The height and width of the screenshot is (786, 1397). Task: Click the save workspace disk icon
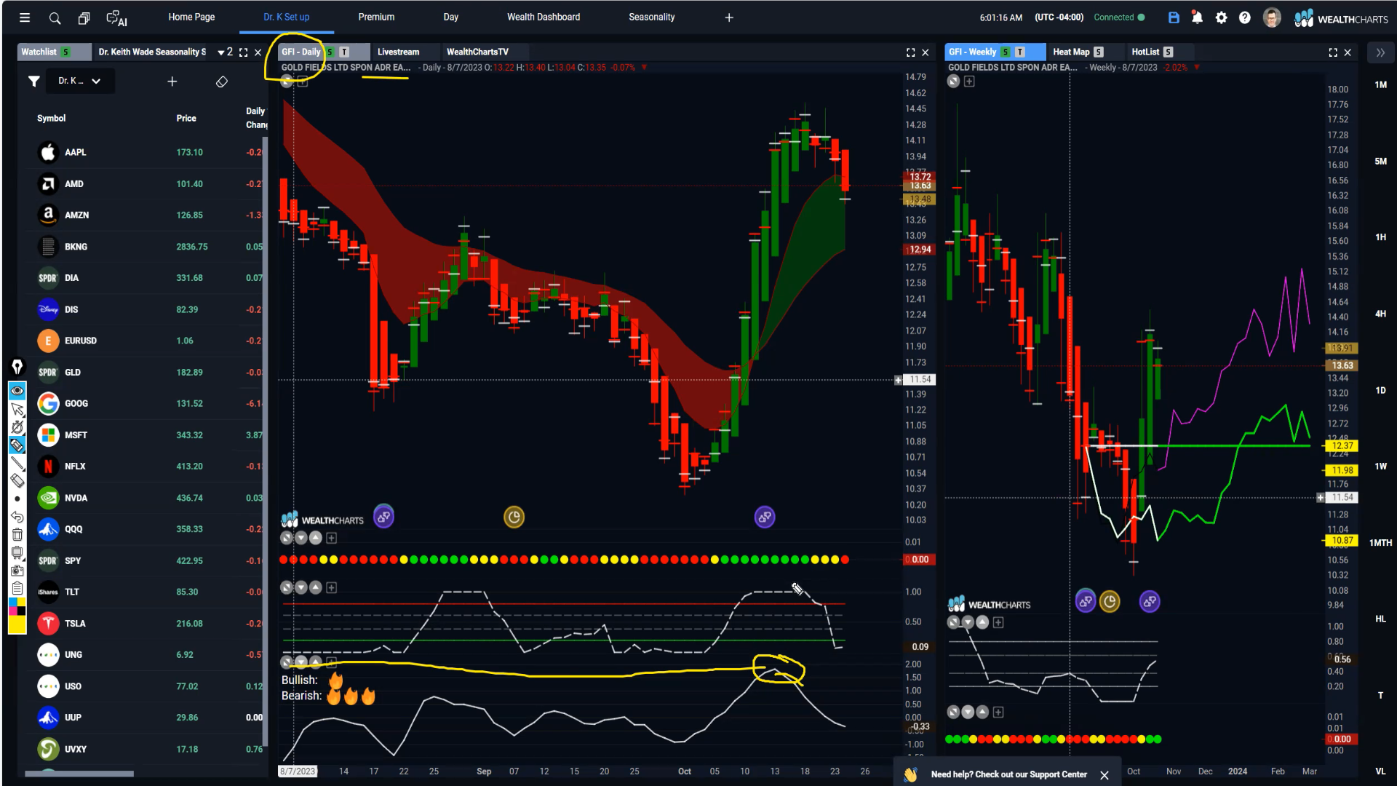1174,17
